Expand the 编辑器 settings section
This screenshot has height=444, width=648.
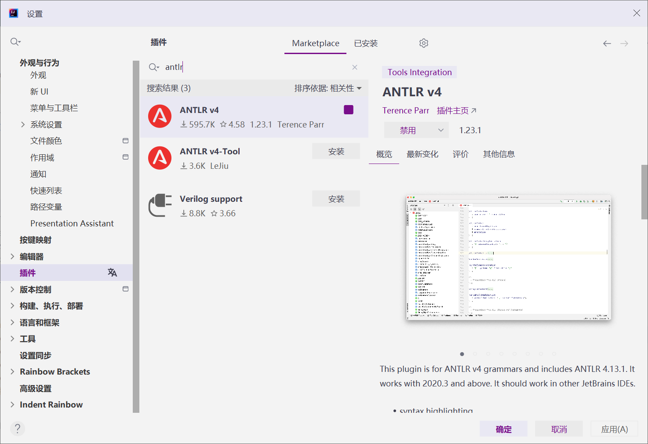pos(12,256)
